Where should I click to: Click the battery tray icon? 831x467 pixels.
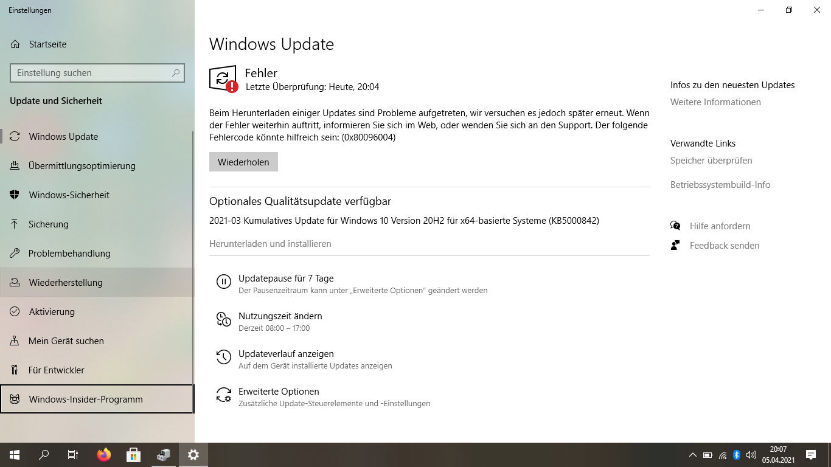pyautogui.click(x=708, y=455)
